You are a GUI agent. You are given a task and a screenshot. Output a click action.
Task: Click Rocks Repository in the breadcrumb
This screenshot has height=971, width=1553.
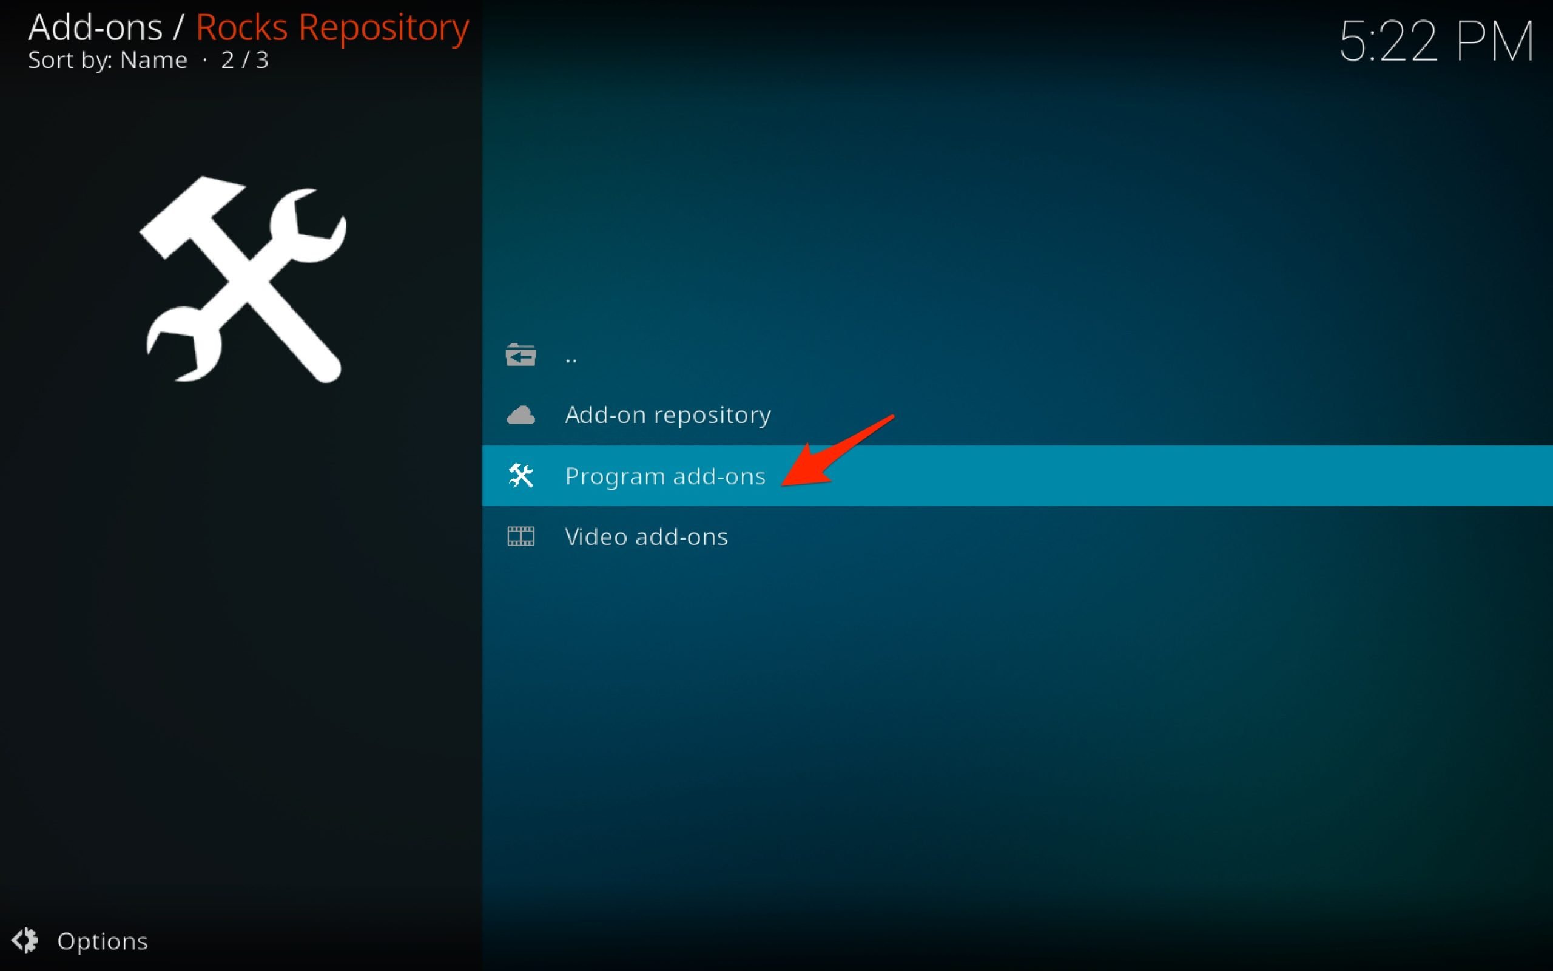pos(331,27)
